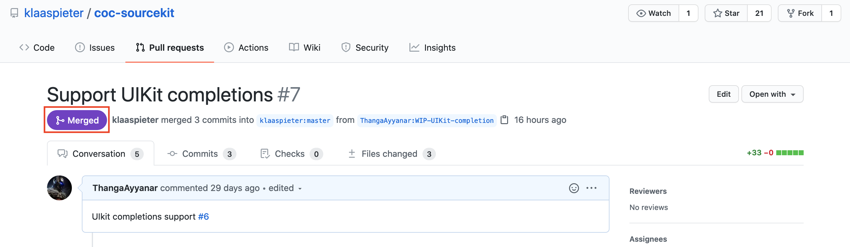Fork the repository
850x247 pixels.
coord(800,13)
